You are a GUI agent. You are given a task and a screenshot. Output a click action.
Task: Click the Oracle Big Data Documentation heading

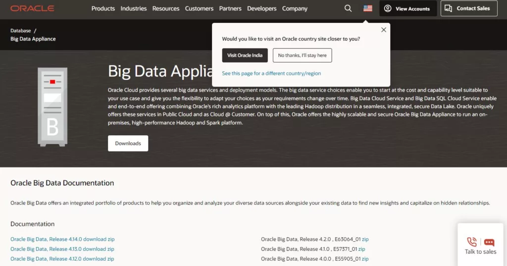click(62, 183)
